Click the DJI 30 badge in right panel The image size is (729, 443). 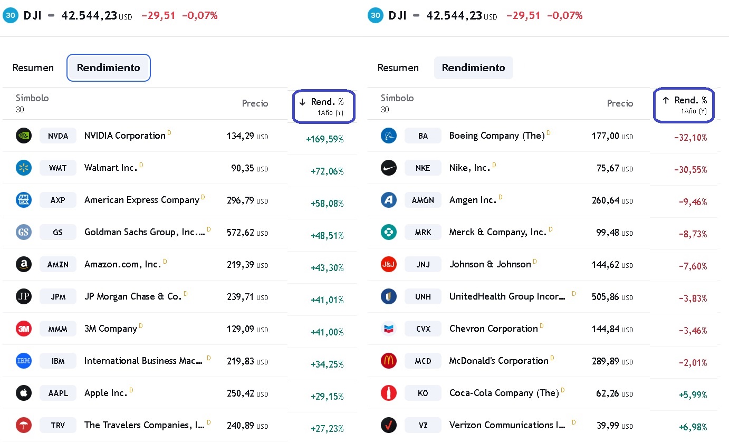376,15
